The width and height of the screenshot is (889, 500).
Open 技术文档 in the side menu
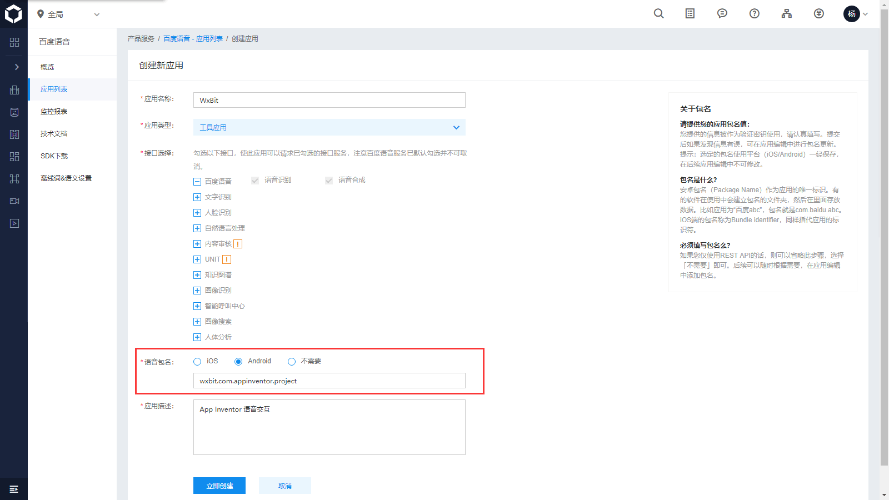(72, 134)
